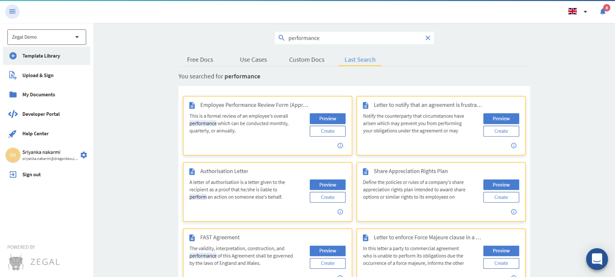Preview the Employee Performance Review Form
Image resolution: width=615 pixels, height=277 pixels.
[x=327, y=118]
